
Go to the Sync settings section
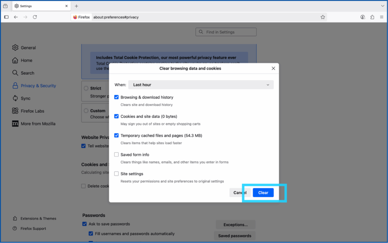coord(25,98)
